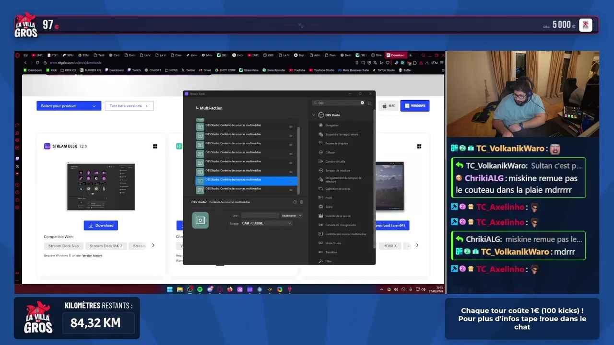Switch downloads to WINDOWS platform
The image size is (614, 345).
415,106
